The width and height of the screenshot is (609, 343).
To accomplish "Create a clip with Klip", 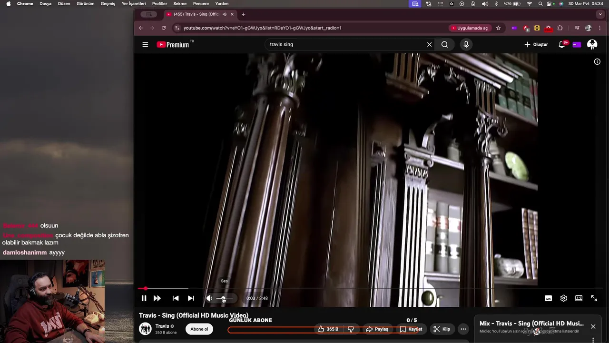I will tap(442, 329).
